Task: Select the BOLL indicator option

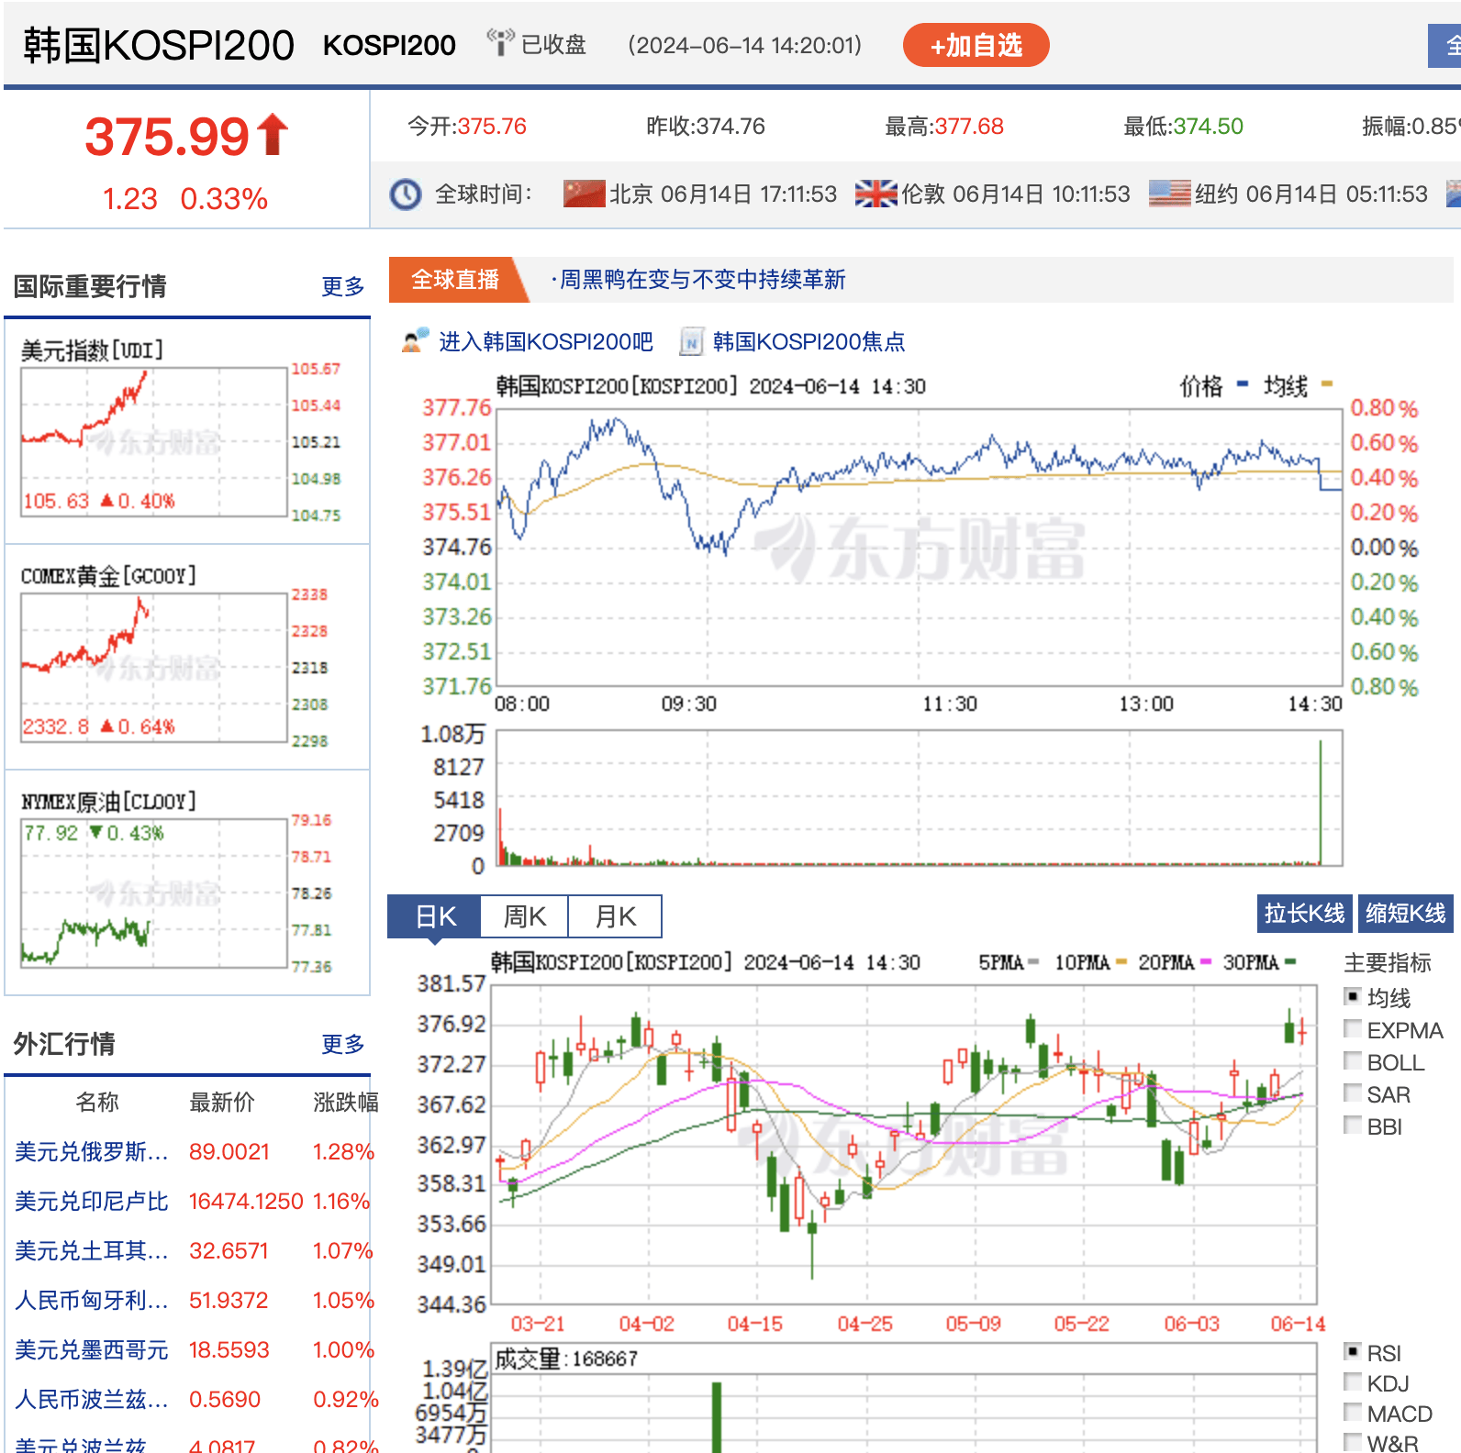Action: click(1352, 1060)
